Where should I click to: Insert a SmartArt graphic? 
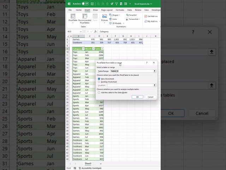(131, 15)
